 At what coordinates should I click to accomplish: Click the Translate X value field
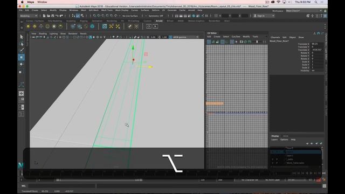tap(317, 44)
